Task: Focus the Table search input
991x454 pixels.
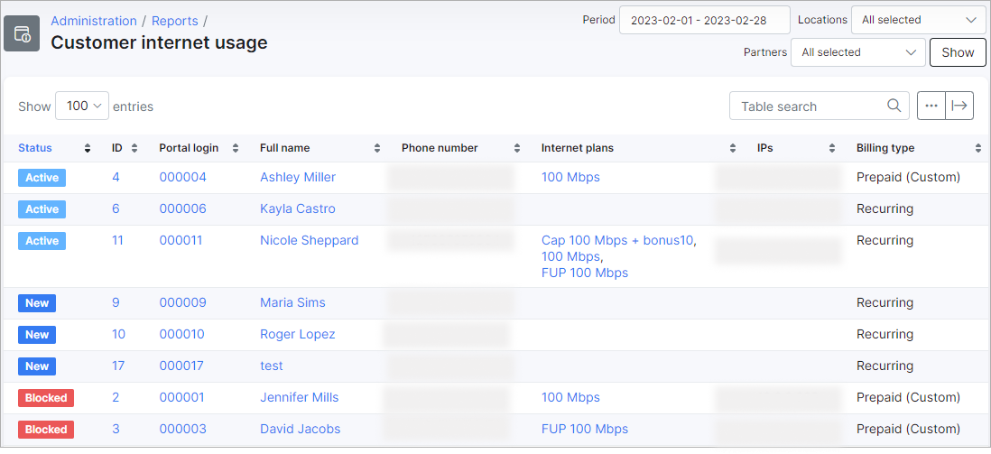Action: (x=808, y=106)
